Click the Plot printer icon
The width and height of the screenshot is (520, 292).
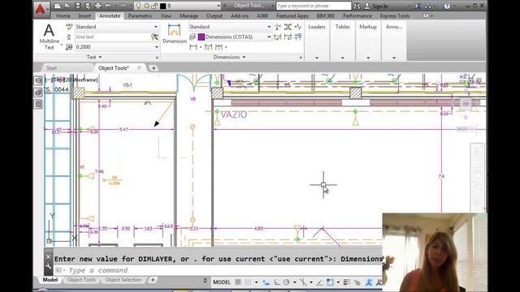click(x=97, y=6)
